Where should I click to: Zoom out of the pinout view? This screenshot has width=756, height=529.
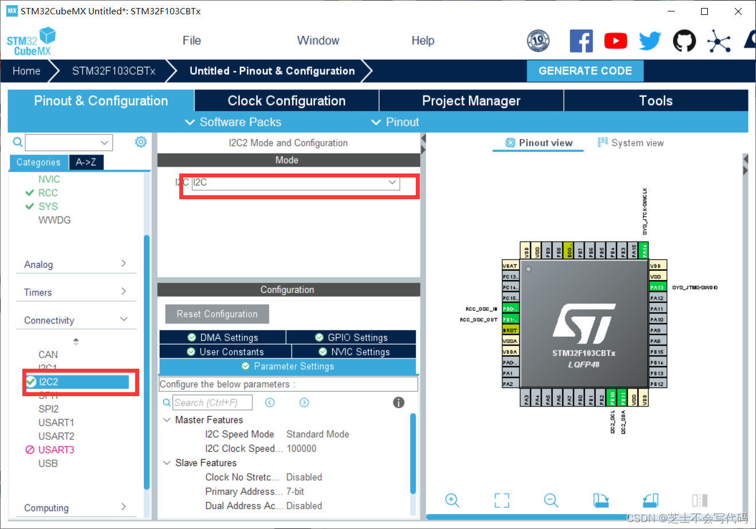(x=551, y=500)
